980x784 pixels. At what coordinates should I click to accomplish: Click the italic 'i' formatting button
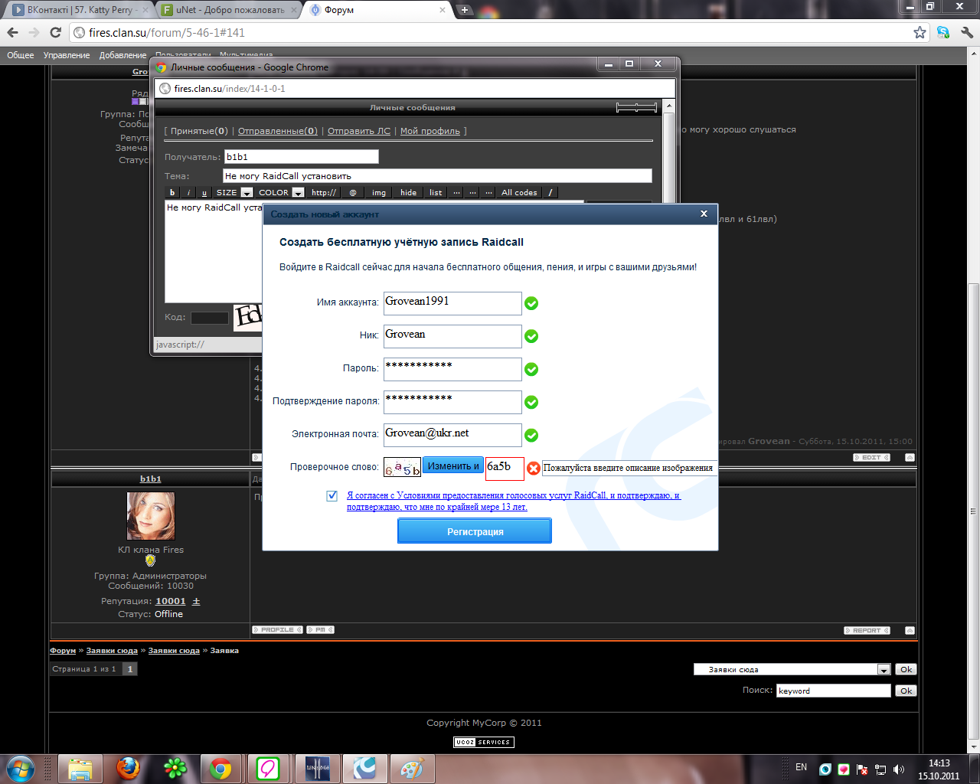pyautogui.click(x=188, y=192)
